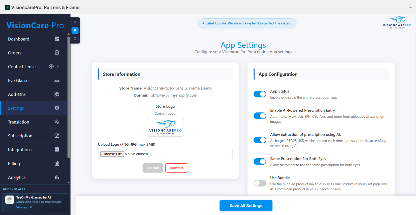This screenshot has height=215, width=416.
Task: Click the Upload logo button
Action: 153,168
